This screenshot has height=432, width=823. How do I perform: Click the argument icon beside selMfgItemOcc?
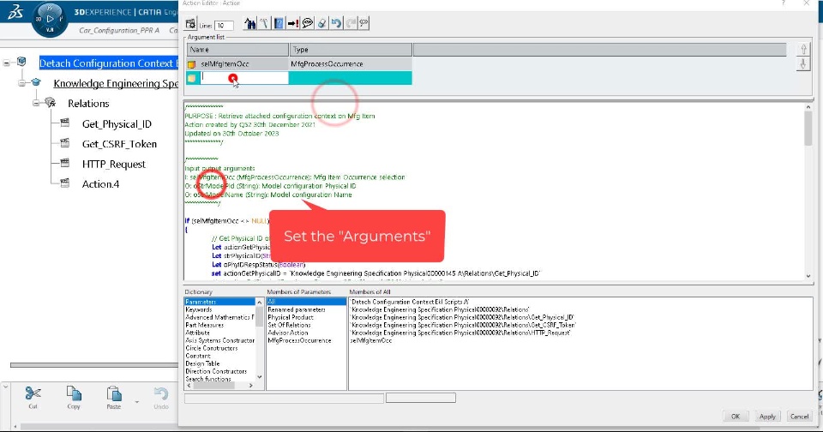pyautogui.click(x=191, y=64)
